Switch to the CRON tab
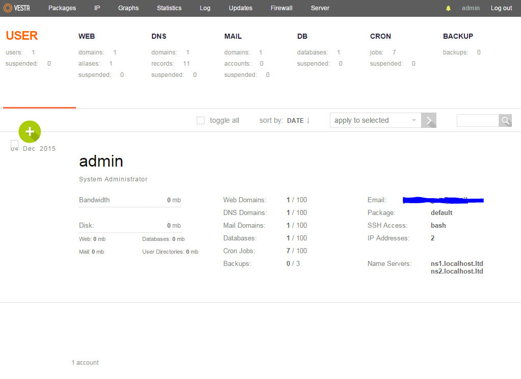 coord(380,36)
